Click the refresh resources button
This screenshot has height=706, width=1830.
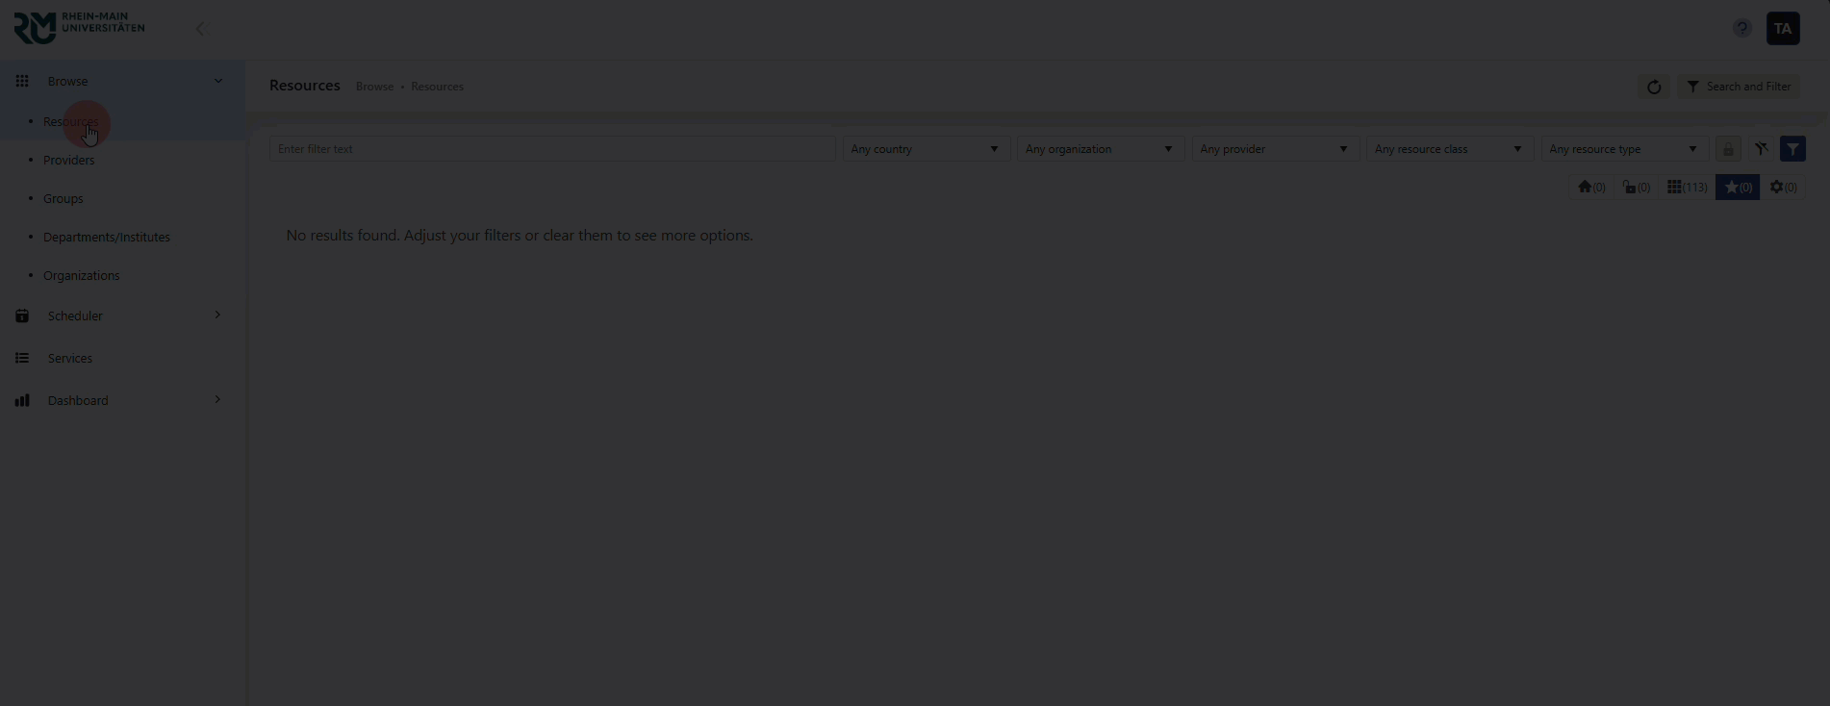point(1654,87)
